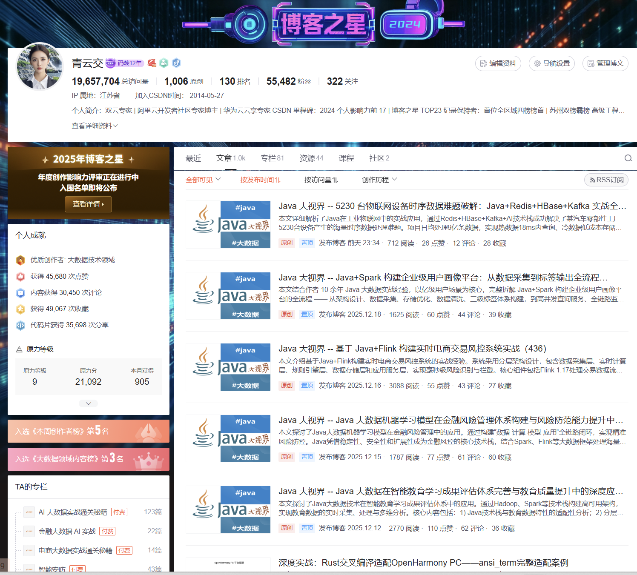Open the 全部可见 visibility dropdown

[x=203, y=180]
